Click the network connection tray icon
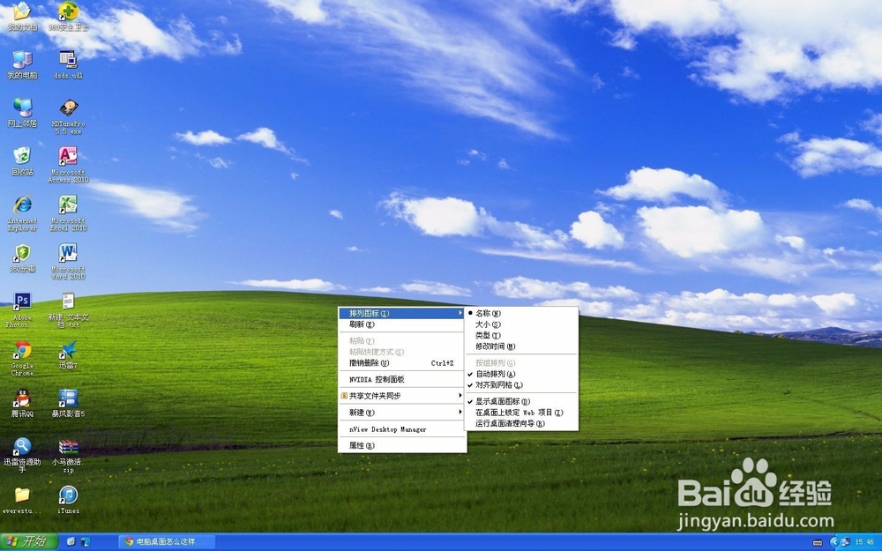Screen dimensions: 882x551 [x=845, y=542]
